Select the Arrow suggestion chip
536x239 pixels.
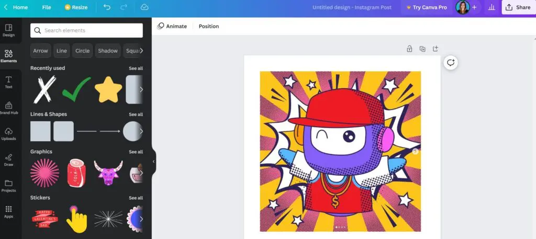pyautogui.click(x=40, y=51)
